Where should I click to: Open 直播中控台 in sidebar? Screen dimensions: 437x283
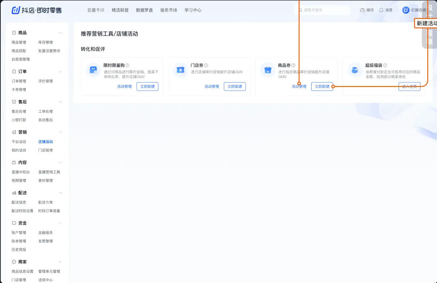[21, 172]
